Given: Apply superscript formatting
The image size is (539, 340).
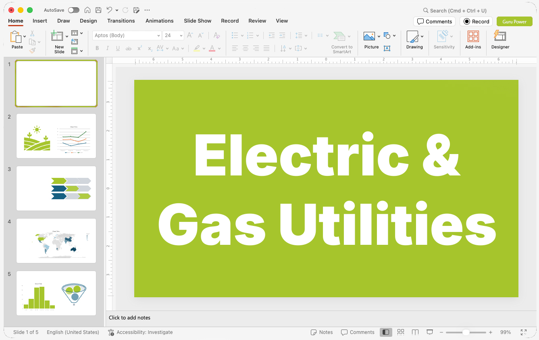Looking at the screenshot, I should [139, 48].
